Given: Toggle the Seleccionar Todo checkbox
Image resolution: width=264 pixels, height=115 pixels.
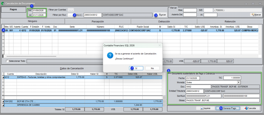Looking at the screenshot, I should (7, 61).
